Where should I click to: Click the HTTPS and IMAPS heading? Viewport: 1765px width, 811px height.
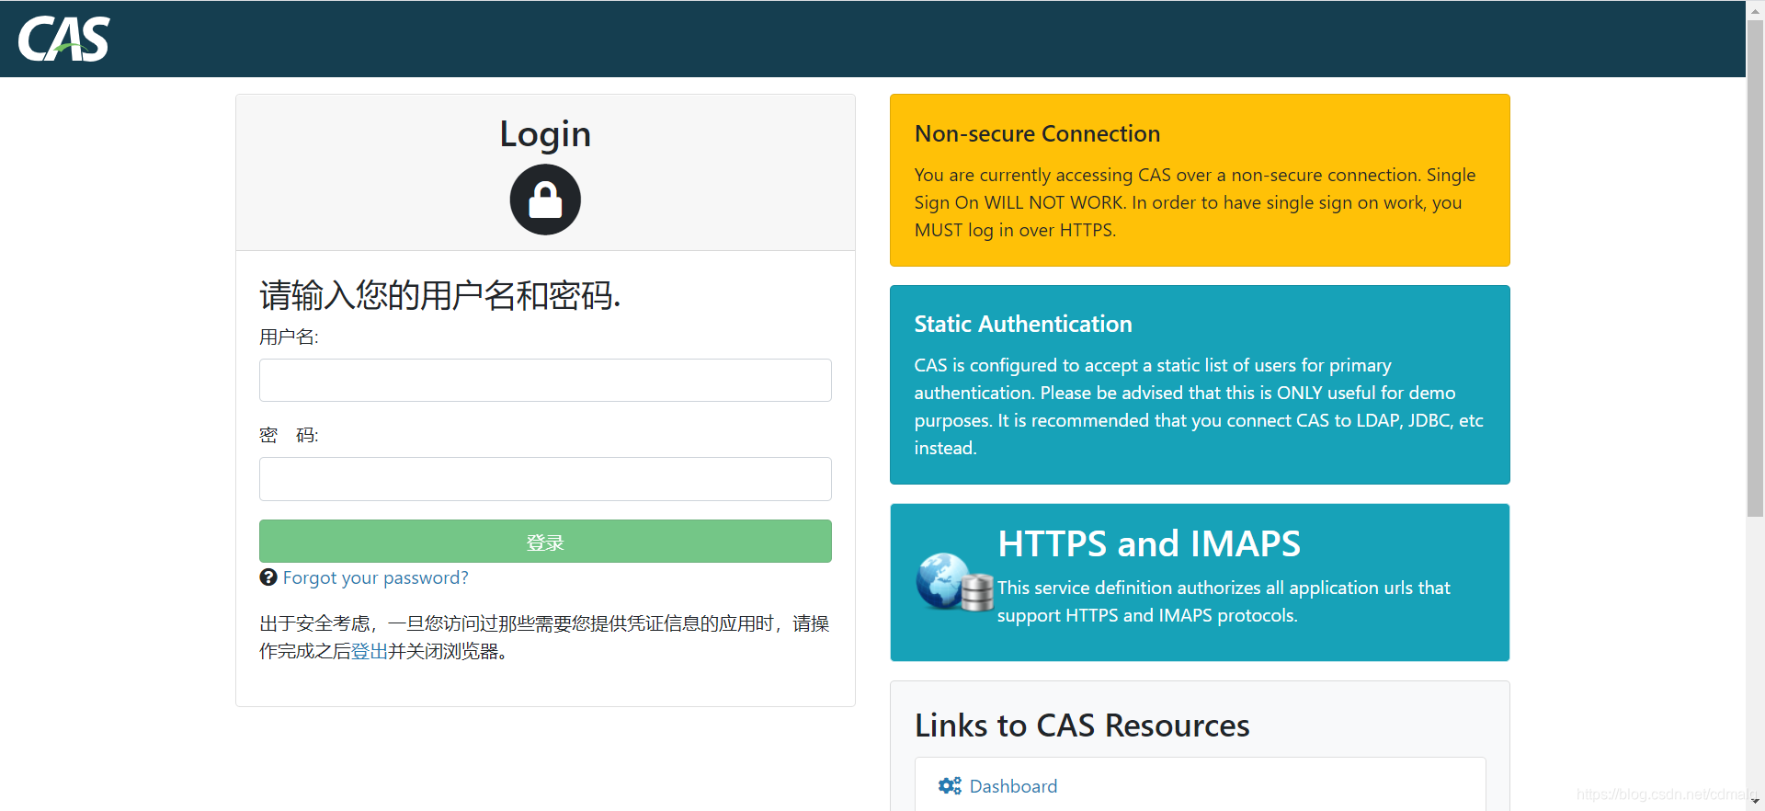click(x=1149, y=544)
